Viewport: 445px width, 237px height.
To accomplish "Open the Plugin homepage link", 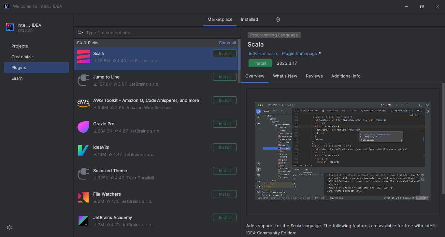I will click(301, 53).
